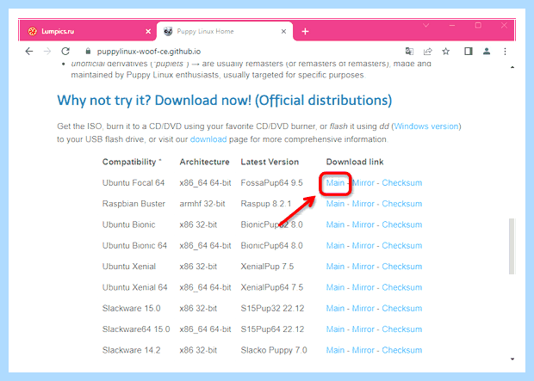Click the Download link column header

click(x=355, y=162)
